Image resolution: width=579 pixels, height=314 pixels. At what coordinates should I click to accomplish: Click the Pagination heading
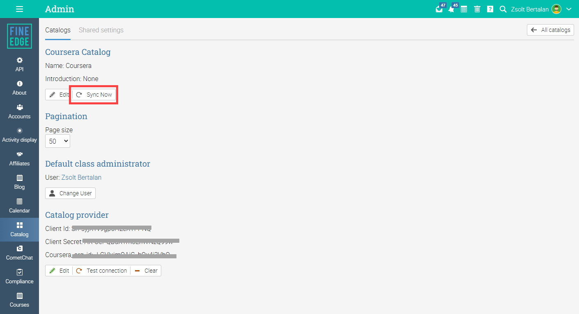pos(66,116)
